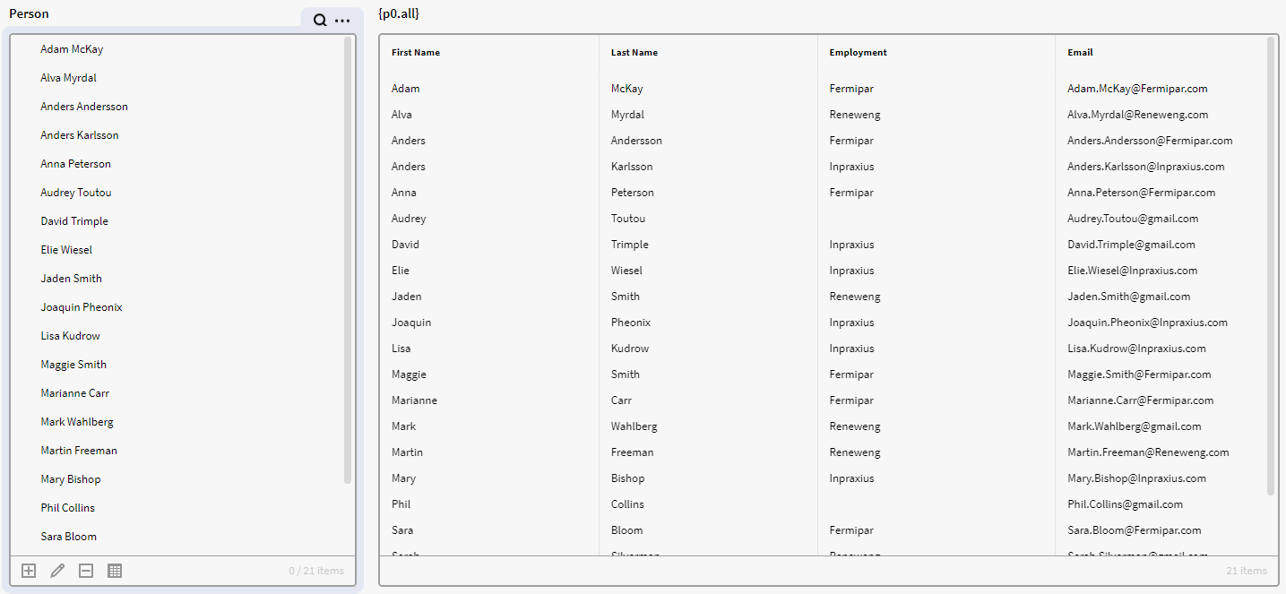Click the pencil edit icon
This screenshot has width=1286, height=594.
point(57,571)
